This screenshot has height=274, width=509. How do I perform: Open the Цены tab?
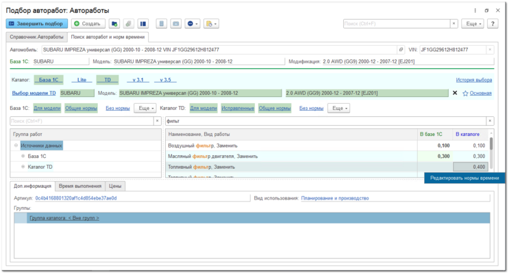tap(115, 187)
